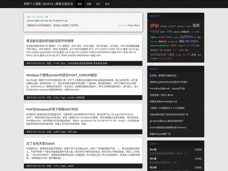The width and height of the screenshot is (228, 171).
Task: Click the first 村大哥 comment, 这留言版还能无线续集吗
Action: pyautogui.click(x=168, y=154)
